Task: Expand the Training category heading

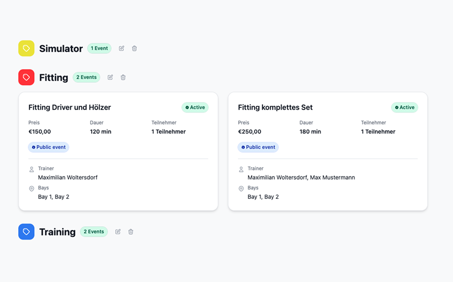Action: pyautogui.click(x=57, y=232)
